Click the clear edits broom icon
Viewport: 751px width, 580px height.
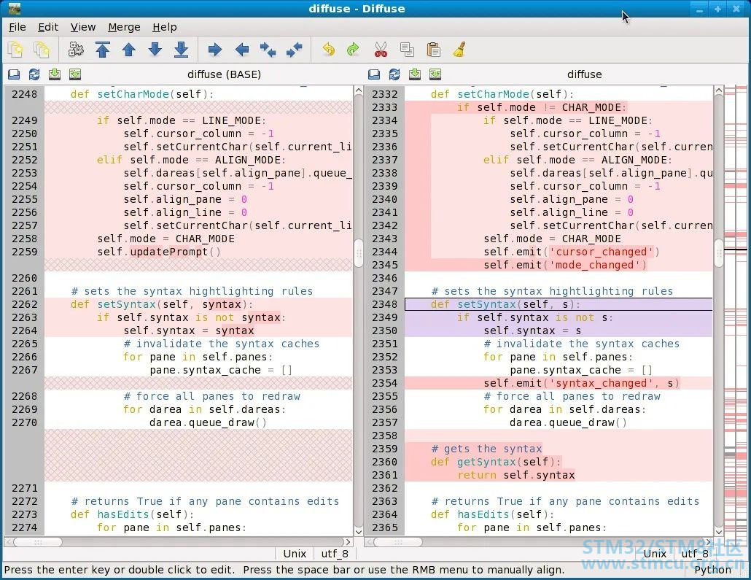[459, 50]
